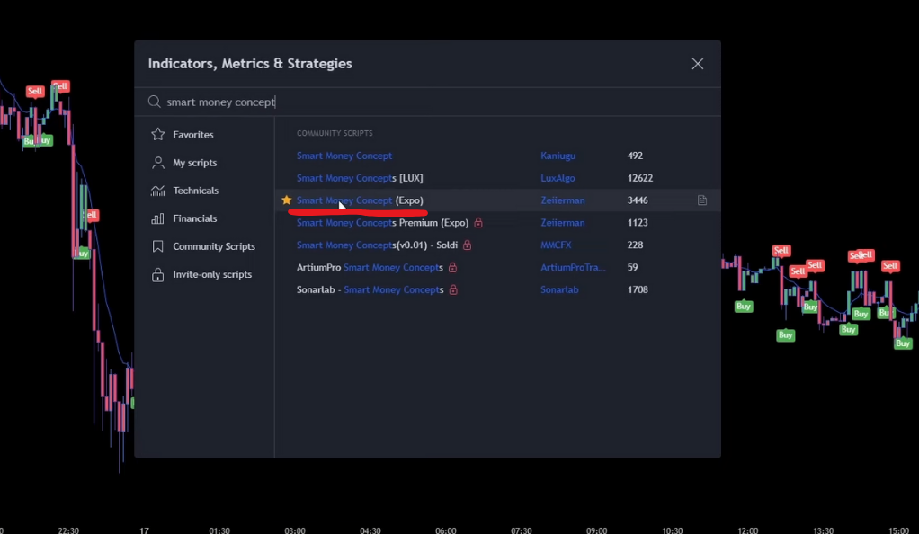Click the 12622 likes count
Image resolution: width=919 pixels, height=534 pixels.
click(x=640, y=178)
